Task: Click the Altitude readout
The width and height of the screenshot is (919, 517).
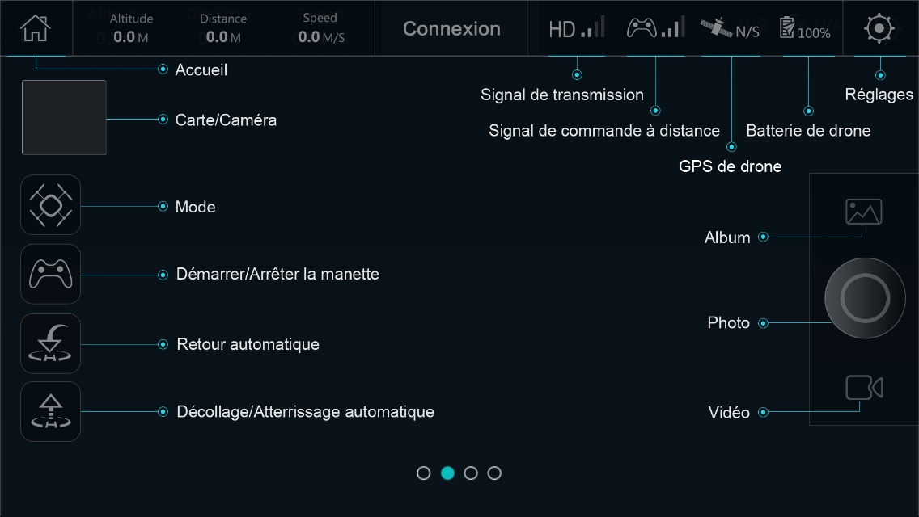Action: click(131, 28)
